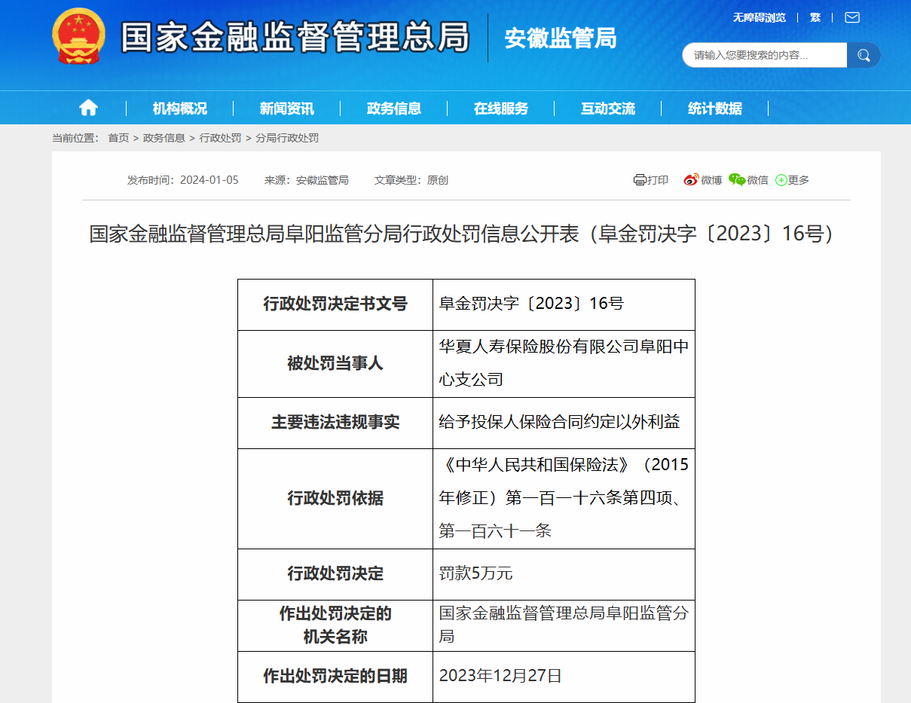Click the 微信 share text
The width and height of the screenshot is (911, 703).
pyautogui.click(x=757, y=180)
